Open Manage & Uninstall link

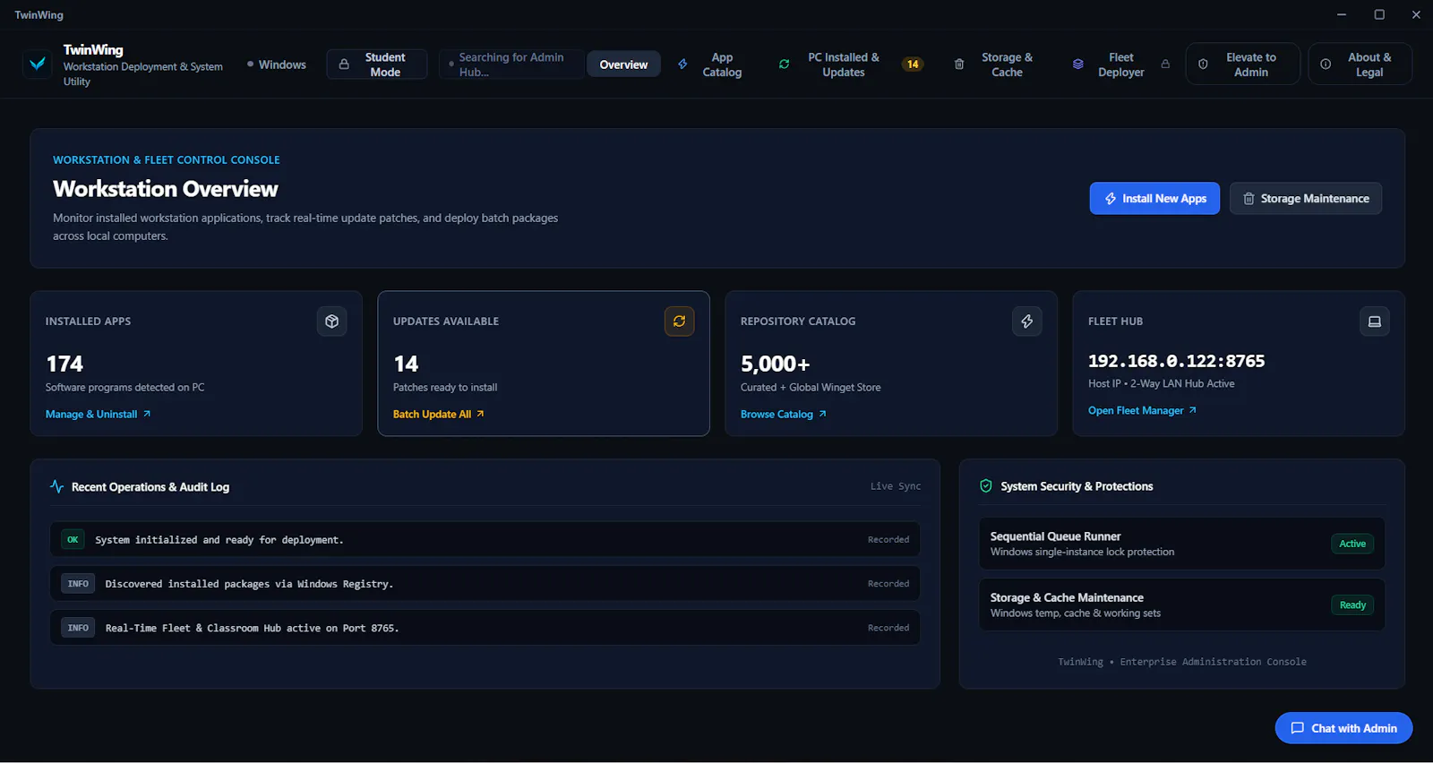99,415
